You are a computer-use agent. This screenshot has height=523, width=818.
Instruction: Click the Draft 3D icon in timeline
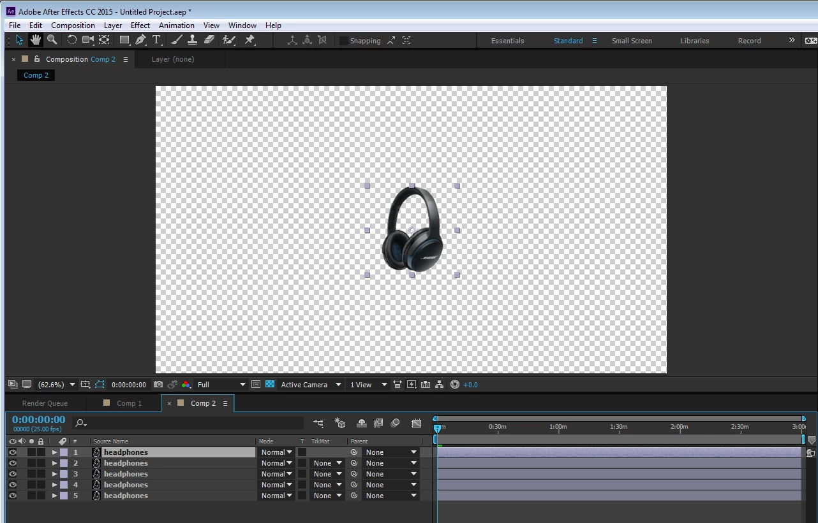pyautogui.click(x=340, y=423)
